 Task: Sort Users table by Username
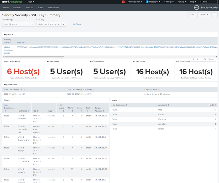tap(163, 105)
